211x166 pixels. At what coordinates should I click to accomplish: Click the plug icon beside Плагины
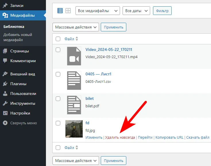pos(5,84)
